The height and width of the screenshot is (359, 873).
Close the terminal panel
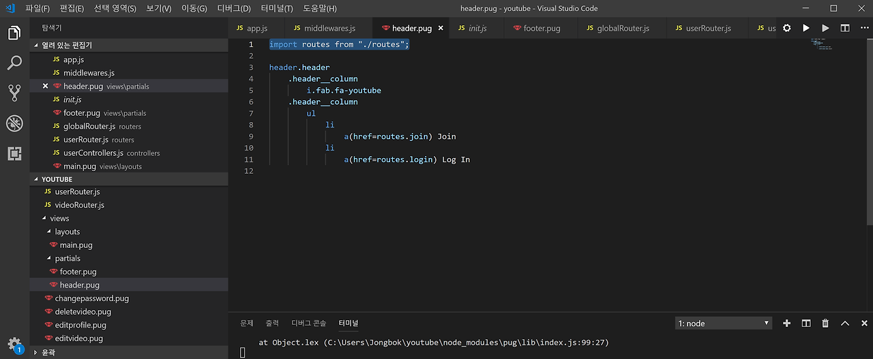[x=864, y=323]
